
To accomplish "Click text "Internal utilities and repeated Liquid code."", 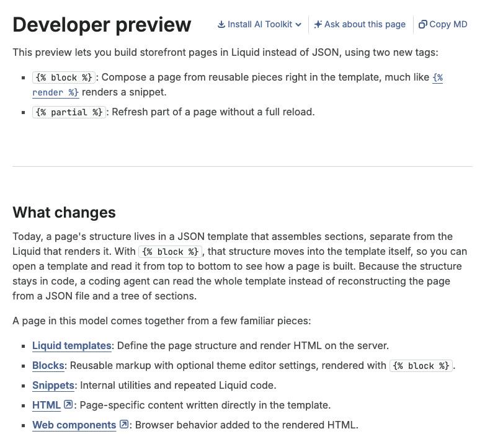I will [178, 385].
